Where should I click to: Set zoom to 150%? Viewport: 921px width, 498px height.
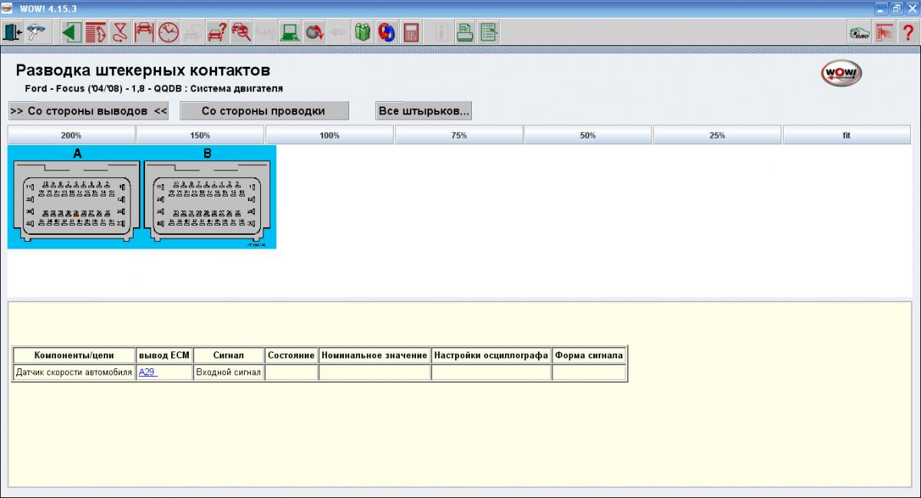[200, 135]
